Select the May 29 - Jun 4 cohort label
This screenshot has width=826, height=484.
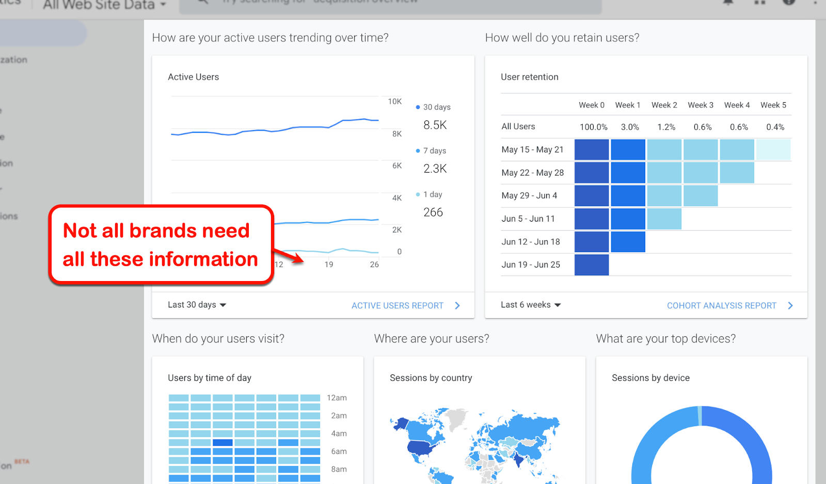pyautogui.click(x=529, y=195)
